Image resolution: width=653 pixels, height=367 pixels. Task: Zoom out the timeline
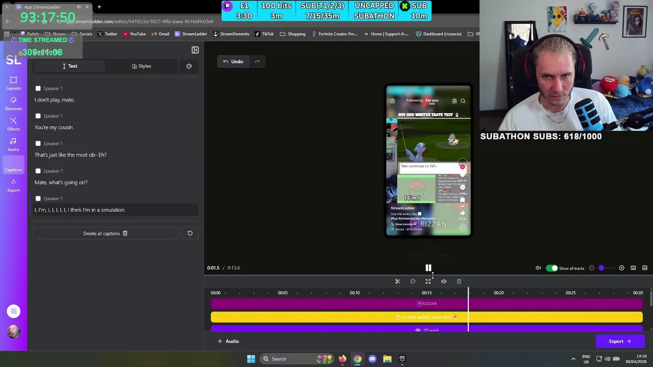(x=591, y=268)
